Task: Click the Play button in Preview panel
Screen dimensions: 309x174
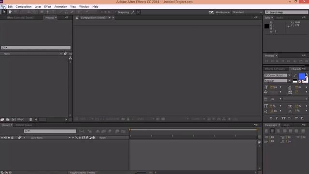Action: pyautogui.click(x=277, y=61)
